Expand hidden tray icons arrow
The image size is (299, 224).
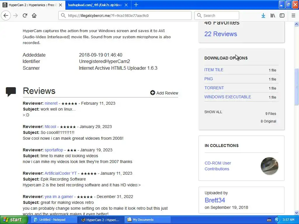277,220
